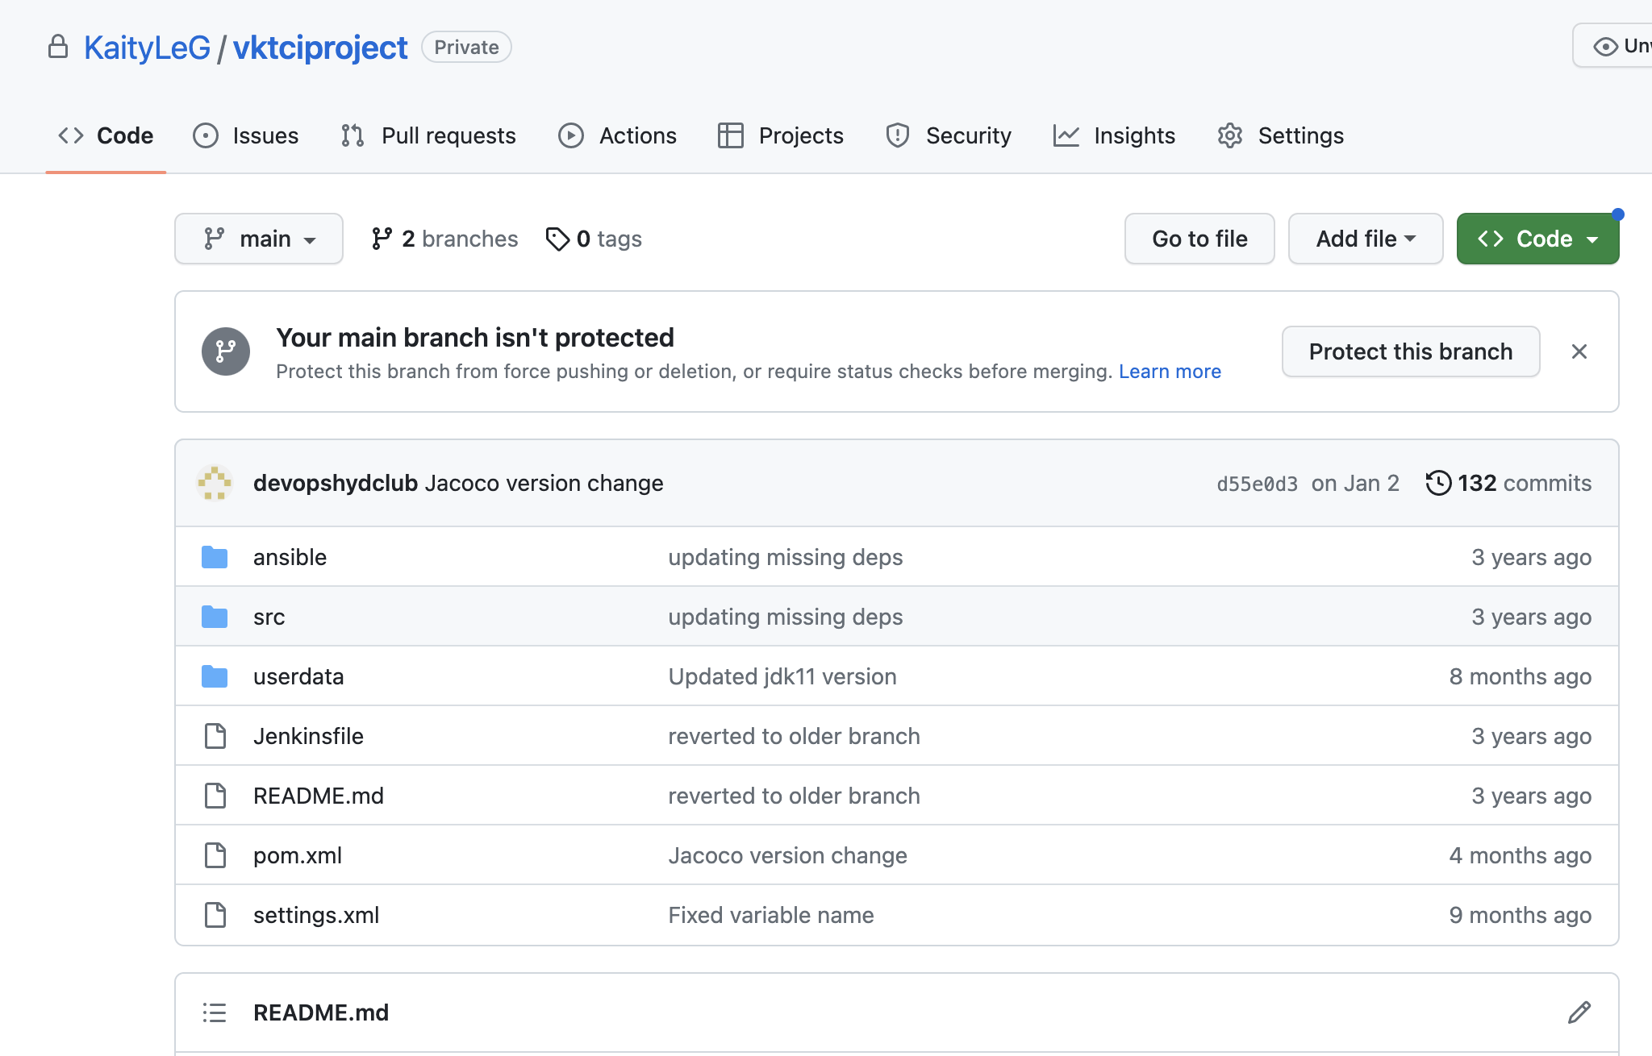
Task: Open the Add file dropdown
Action: coord(1365,239)
